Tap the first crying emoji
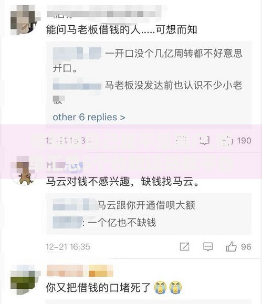262x304 pixels. (x=160, y=288)
